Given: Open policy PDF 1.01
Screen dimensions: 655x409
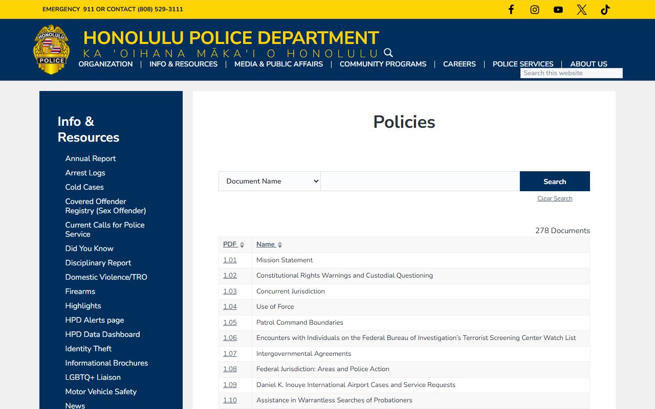Looking at the screenshot, I should (230, 260).
